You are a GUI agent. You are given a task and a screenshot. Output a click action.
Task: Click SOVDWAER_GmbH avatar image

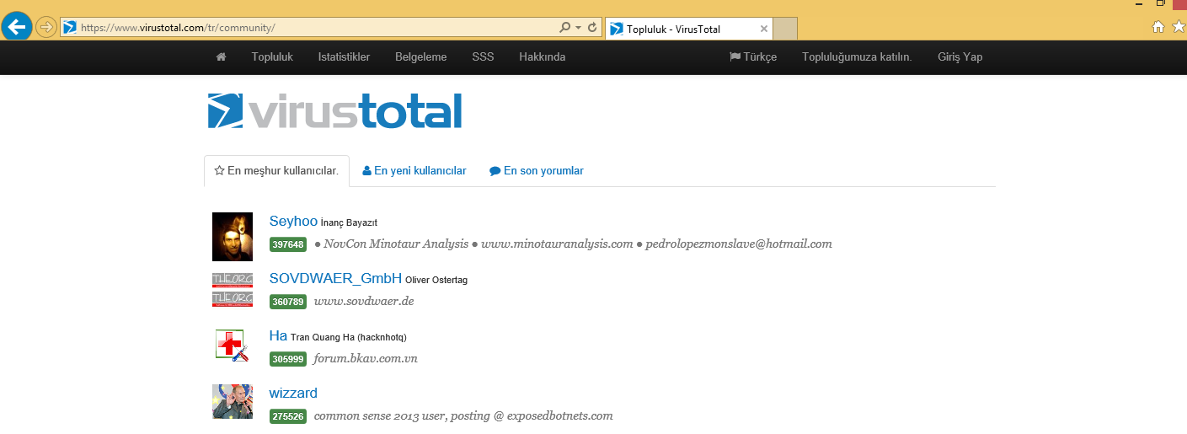(233, 290)
